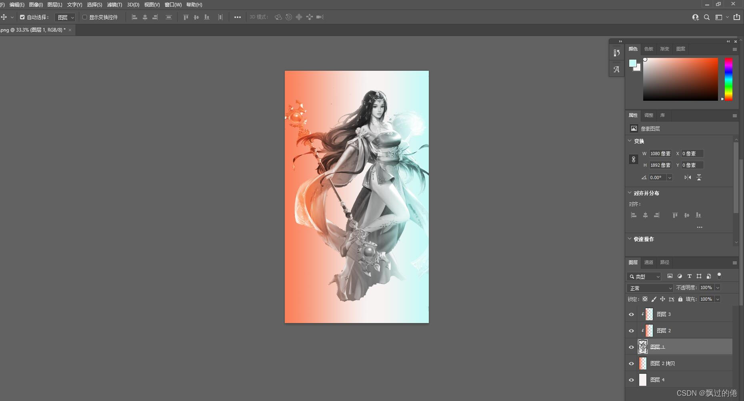Viewport: 744px width, 401px height.
Task: Click flip vertical icon in Properties
Action: [x=699, y=177]
